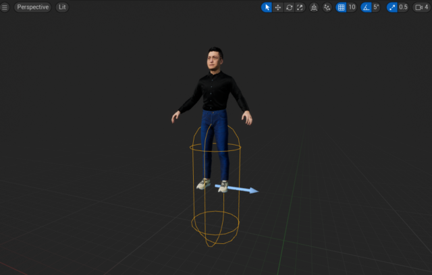Viewport: 432px width, 275px height.
Task: Open the Lit view mode dropdown
Action: tap(62, 7)
